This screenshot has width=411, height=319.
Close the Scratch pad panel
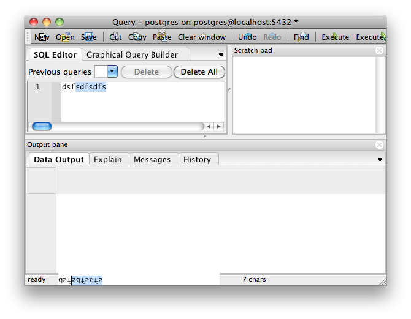378,50
